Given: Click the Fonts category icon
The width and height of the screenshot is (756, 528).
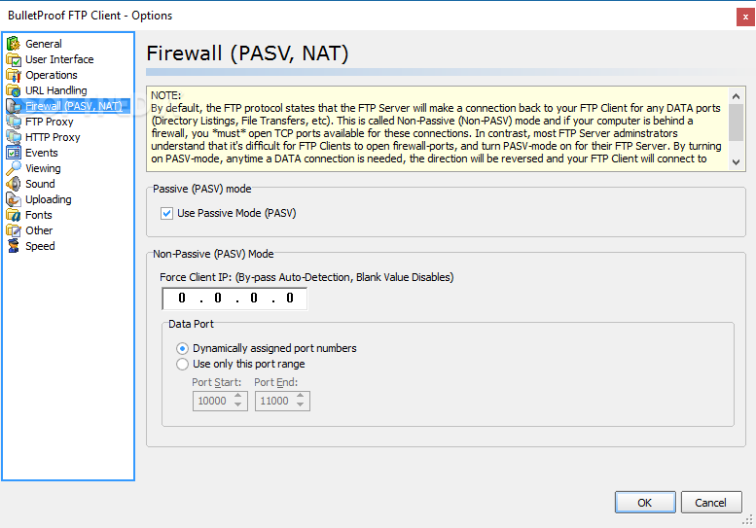Looking at the screenshot, I should 14,215.
